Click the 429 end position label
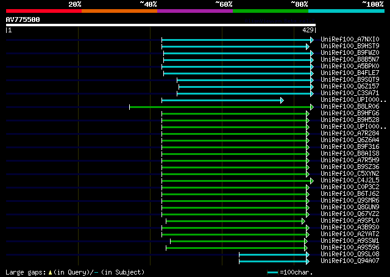390x277 pixels. click(x=308, y=30)
